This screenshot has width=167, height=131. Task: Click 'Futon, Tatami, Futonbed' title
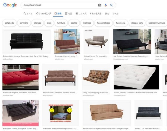[x=136, y=92]
